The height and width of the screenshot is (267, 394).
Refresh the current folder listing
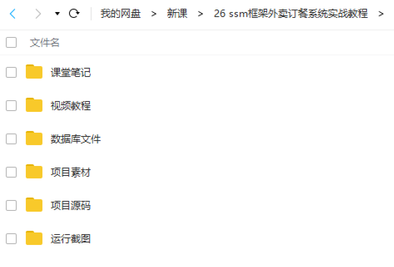tap(74, 13)
